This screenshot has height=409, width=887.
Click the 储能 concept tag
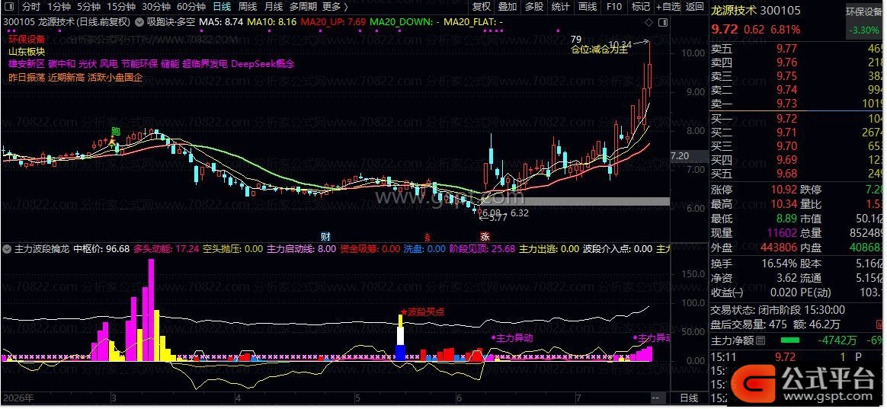coord(170,65)
